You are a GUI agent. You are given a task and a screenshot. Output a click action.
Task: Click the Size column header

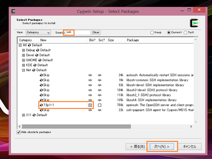pyautogui.click(x=111, y=40)
